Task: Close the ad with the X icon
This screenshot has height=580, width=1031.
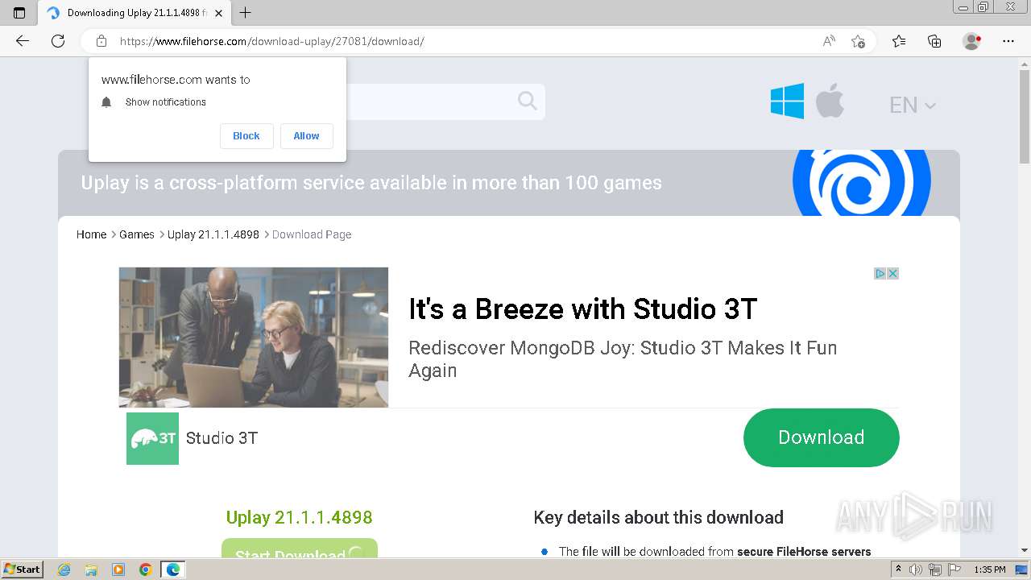Action: point(892,274)
